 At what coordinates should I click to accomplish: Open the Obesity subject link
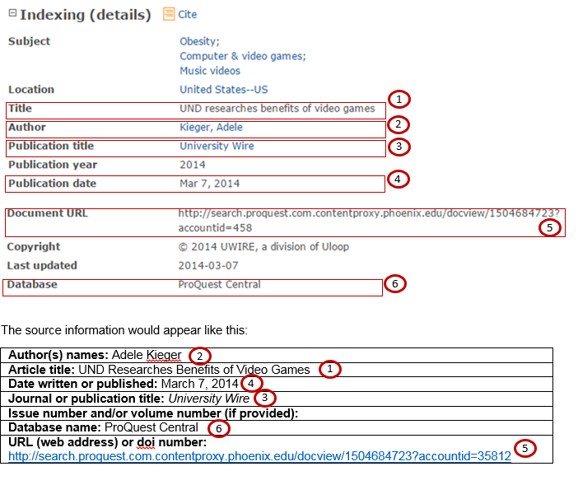coord(199,41)
